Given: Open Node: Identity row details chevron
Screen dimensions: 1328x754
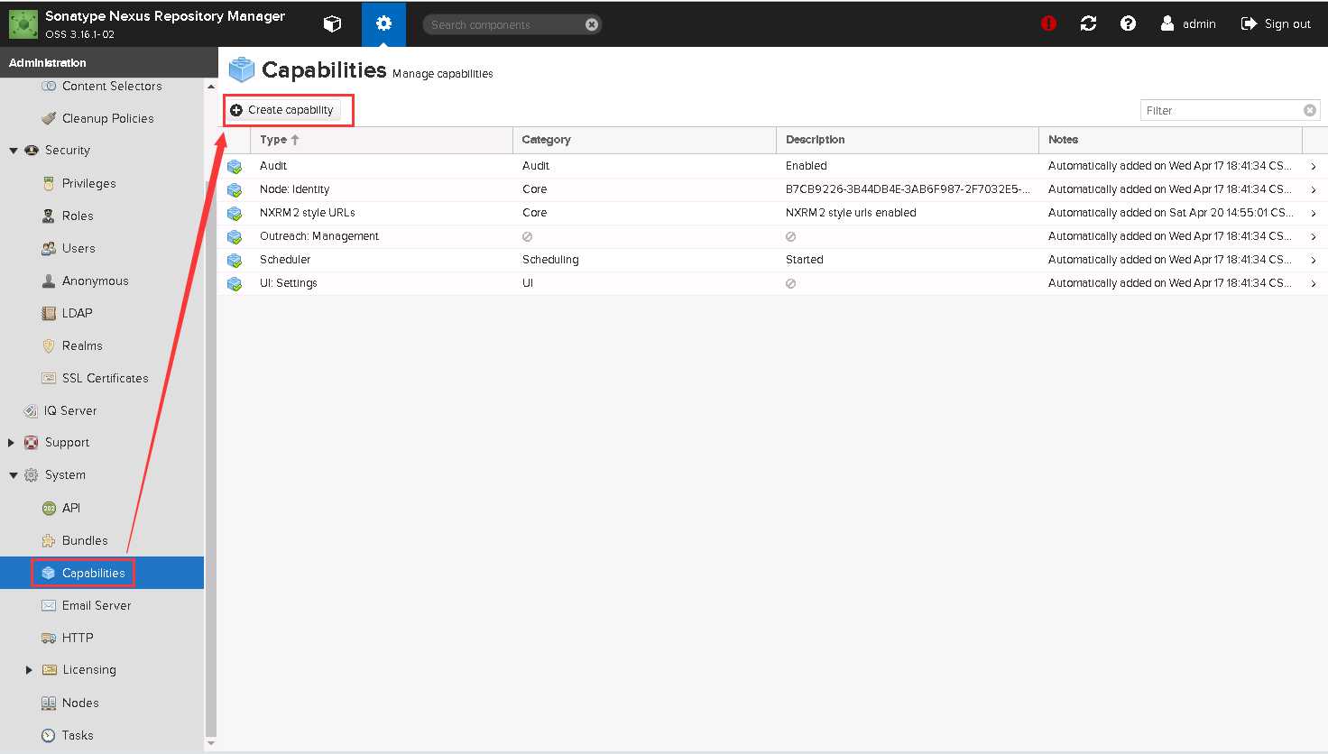Looking at the screenshot, I should click(1313, 189).
